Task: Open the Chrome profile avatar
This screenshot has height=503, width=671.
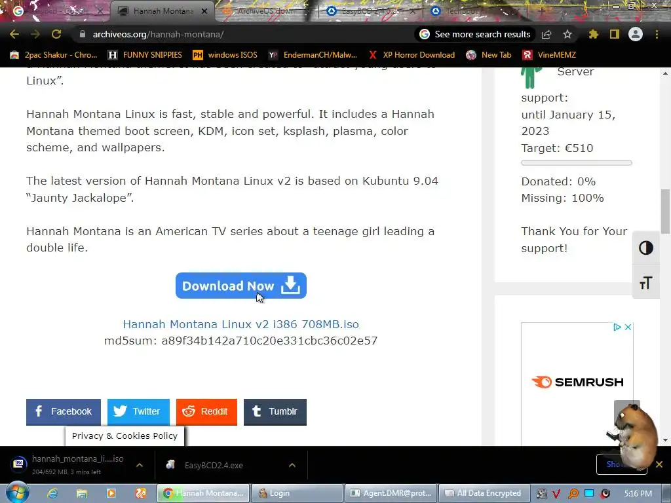Action: 636,34
